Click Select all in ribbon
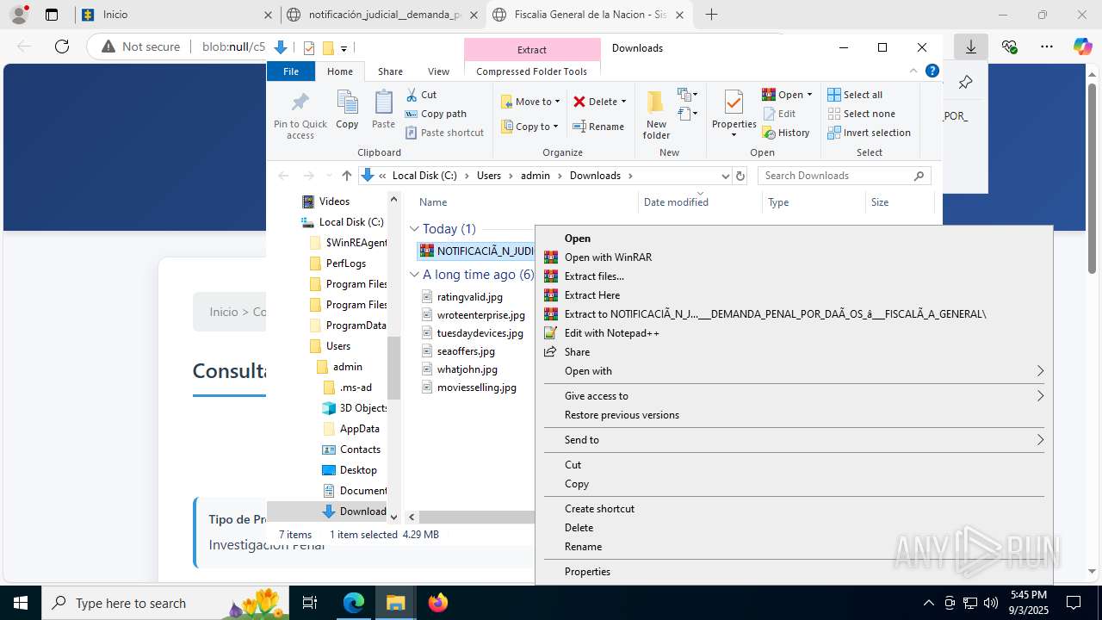Image resolution: width=1102 pixels, height=620 pixels. 855,95
